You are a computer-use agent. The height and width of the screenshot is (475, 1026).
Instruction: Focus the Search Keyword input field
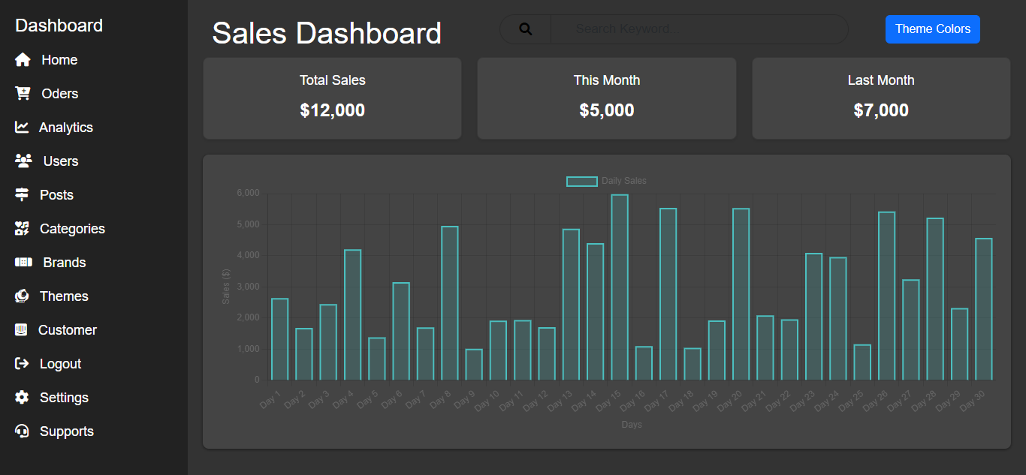click(699, 29)
